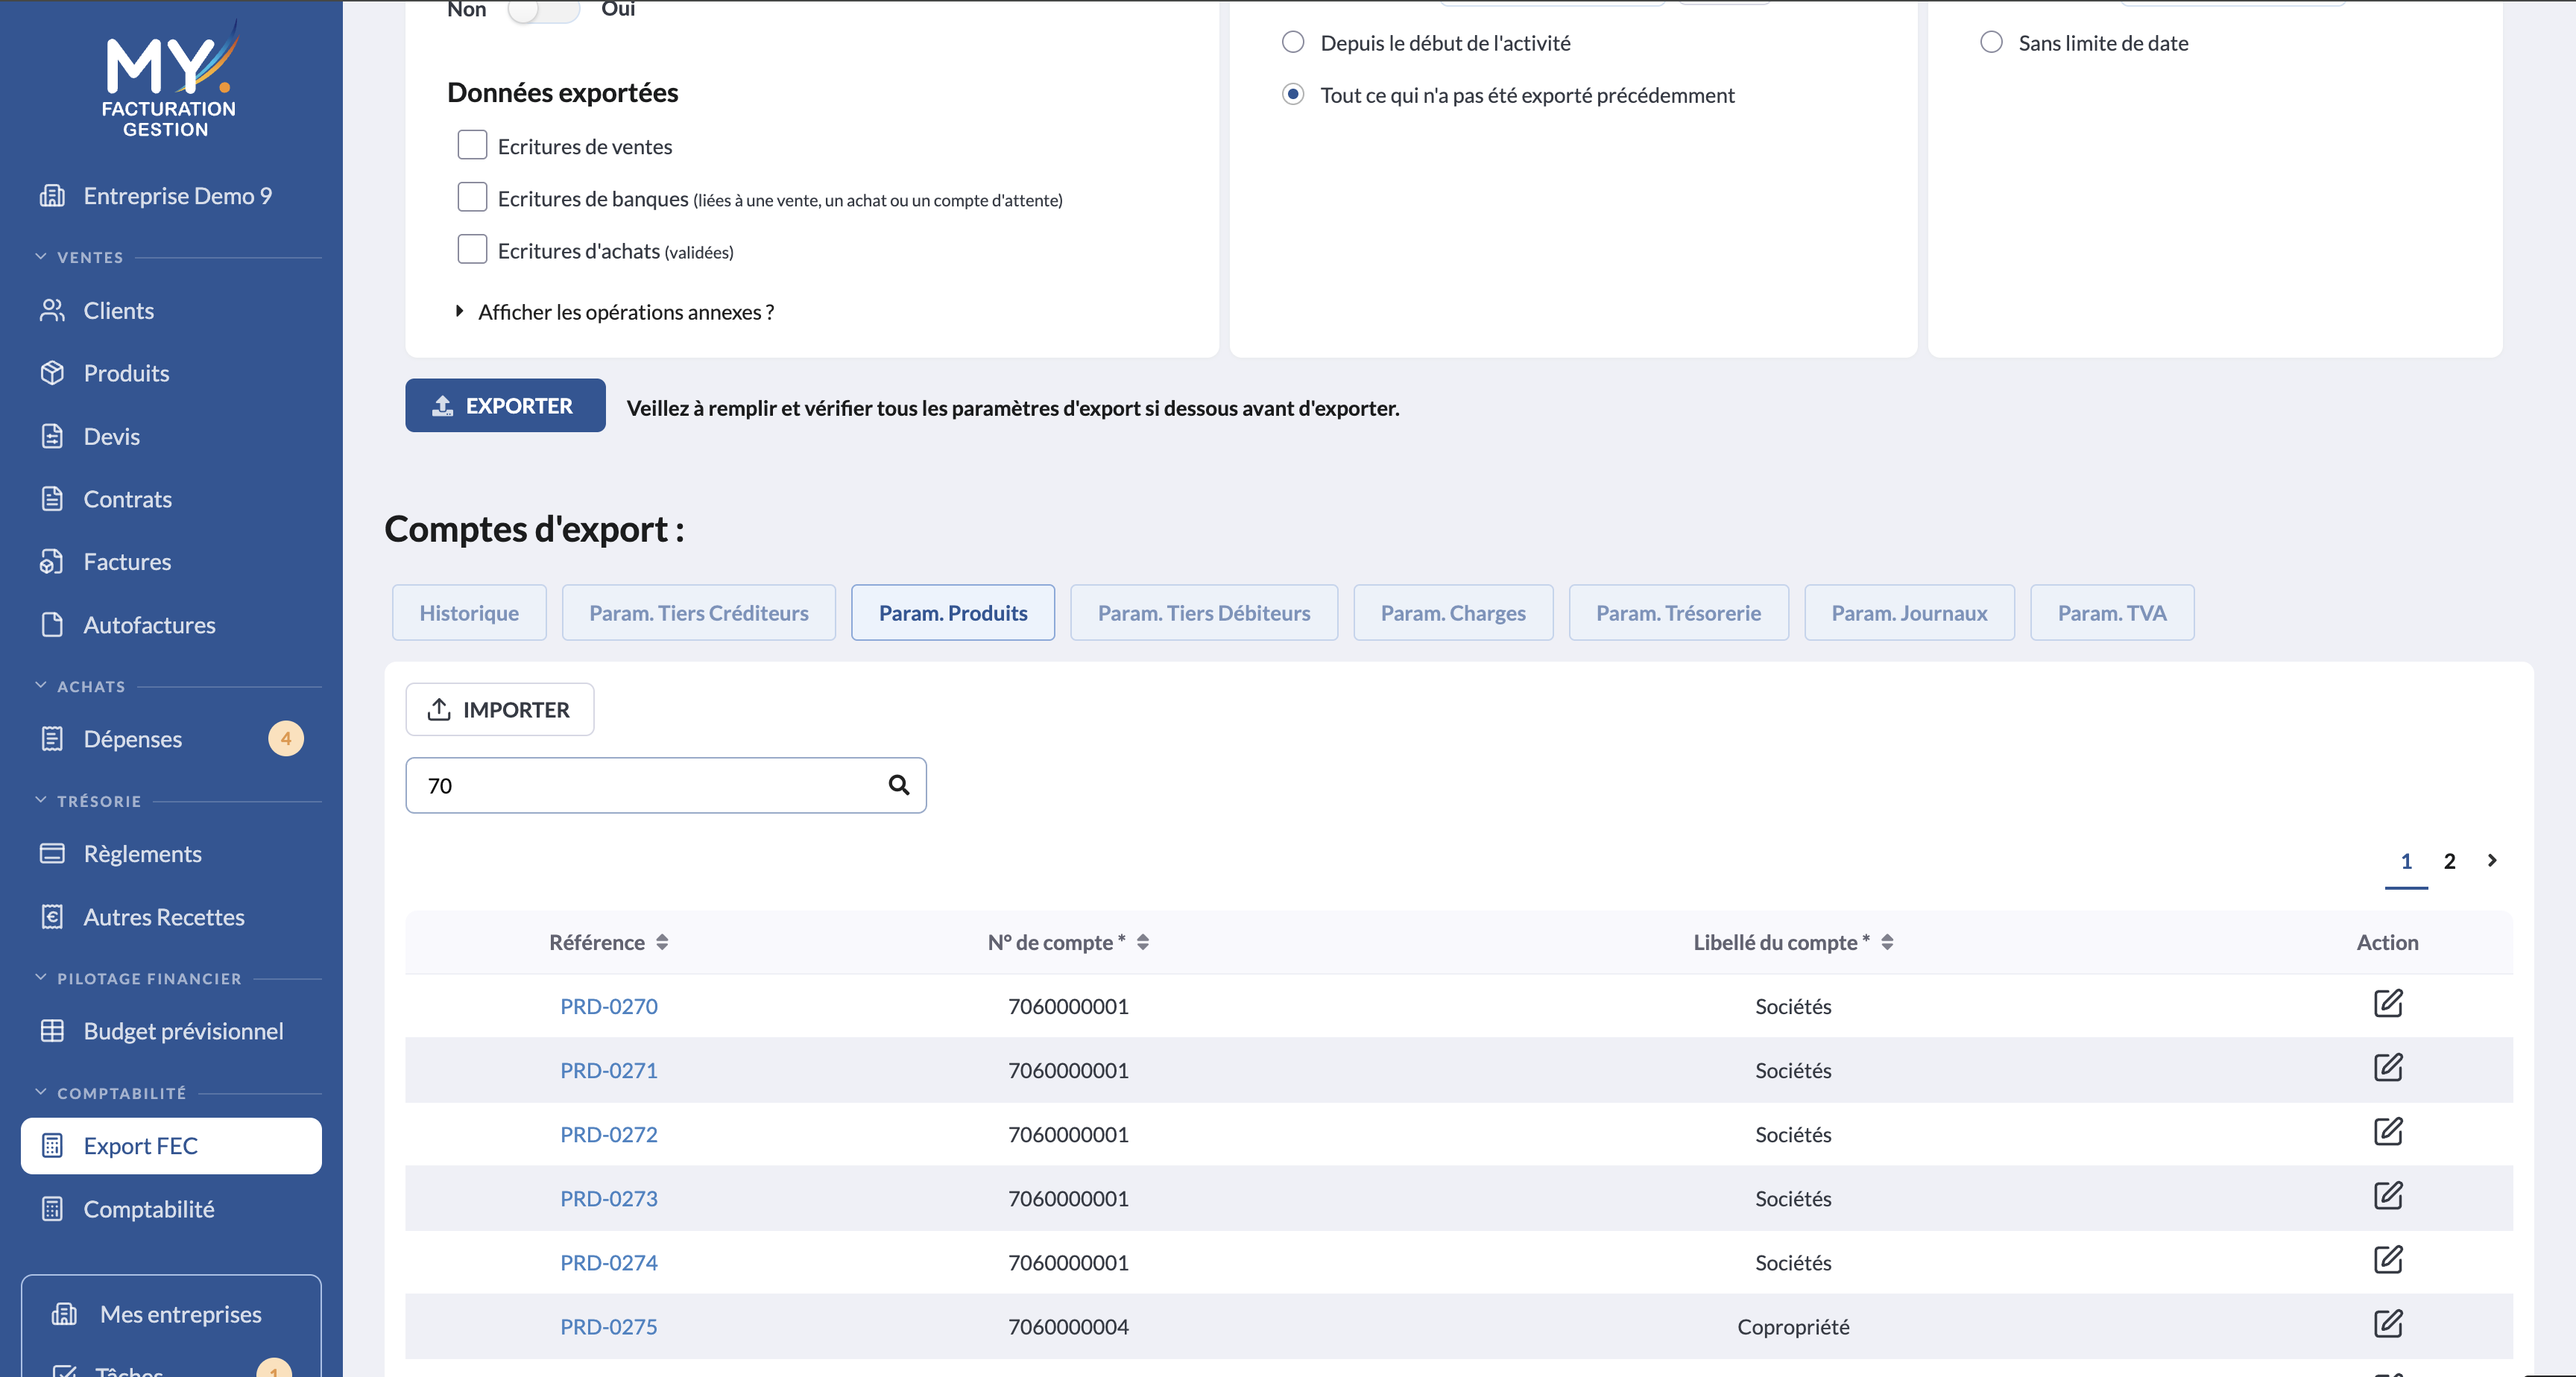Screen dimensions: 2576x1377
Task: Click the Autres Recettes euro icon
Action: pyautogui.click(x=52, y=917)
